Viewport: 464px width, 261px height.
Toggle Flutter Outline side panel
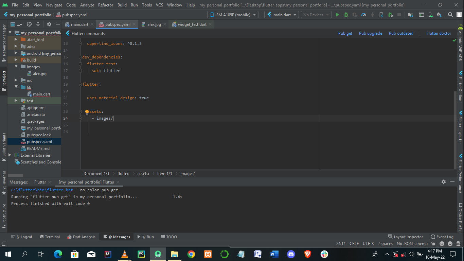point(460,86)
